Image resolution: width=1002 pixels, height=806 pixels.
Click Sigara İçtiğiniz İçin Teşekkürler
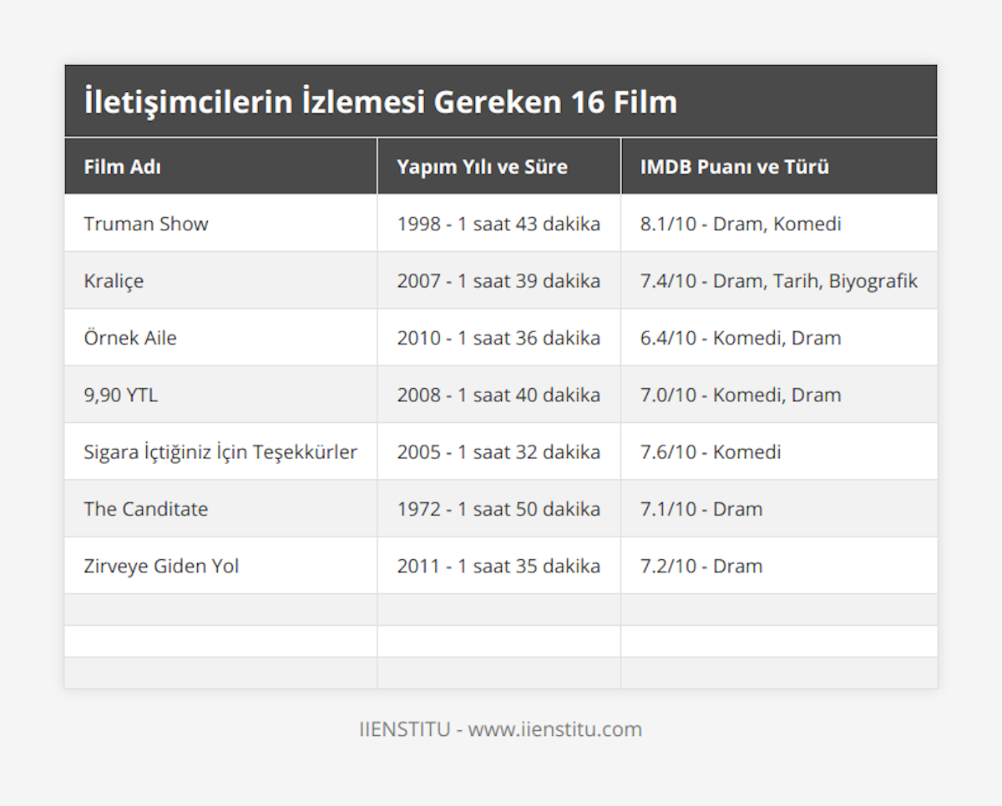[220, 452]
